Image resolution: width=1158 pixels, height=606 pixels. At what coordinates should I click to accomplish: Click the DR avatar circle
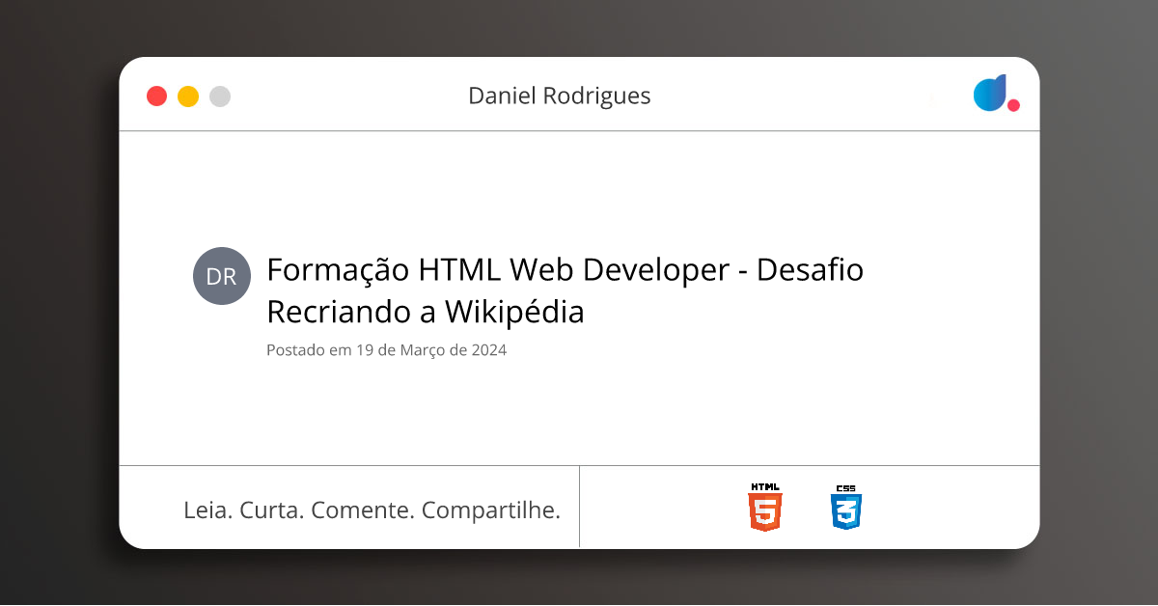(222, 276)
